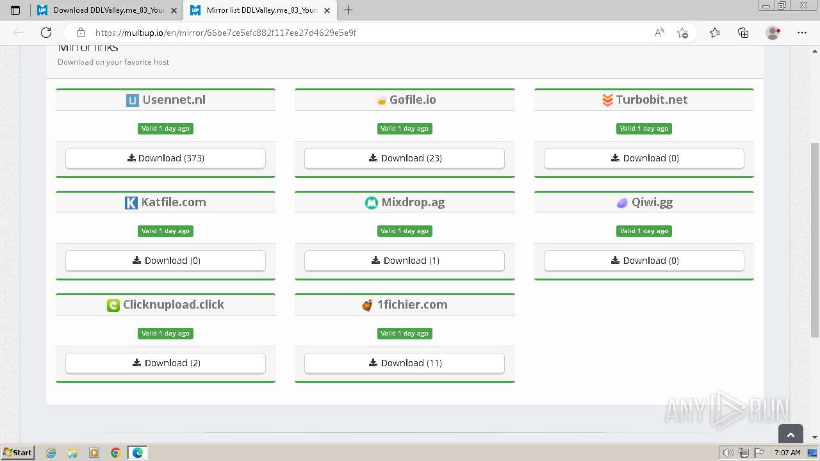Click the Clicknupload.click logo icon
Screen dimensions: 820x461
[113, 305]
